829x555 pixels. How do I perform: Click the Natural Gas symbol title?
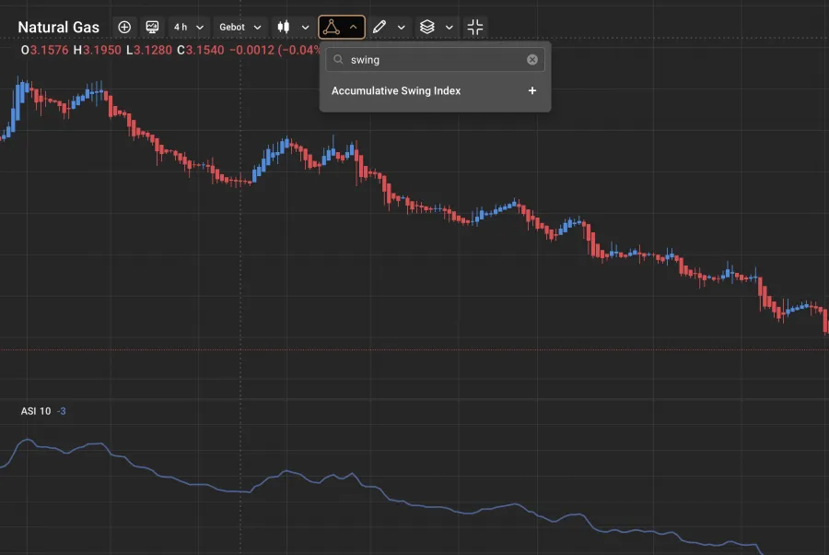pyautogui.click(x=59, y=27)
